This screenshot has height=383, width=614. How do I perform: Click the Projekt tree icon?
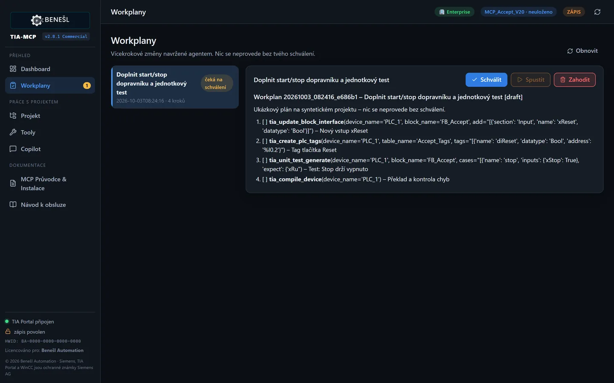point(13,116)
